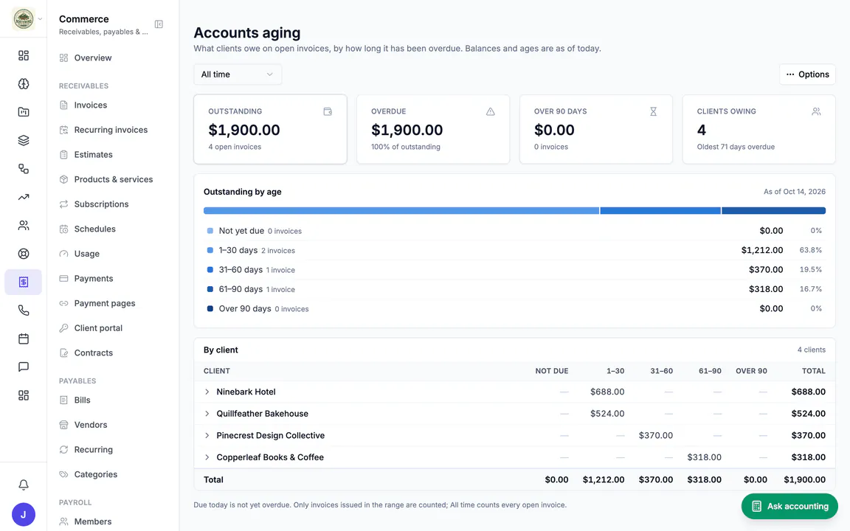Click the brain icon in left rail
This screenshot has height=531, width=850.
coord(24,84)
